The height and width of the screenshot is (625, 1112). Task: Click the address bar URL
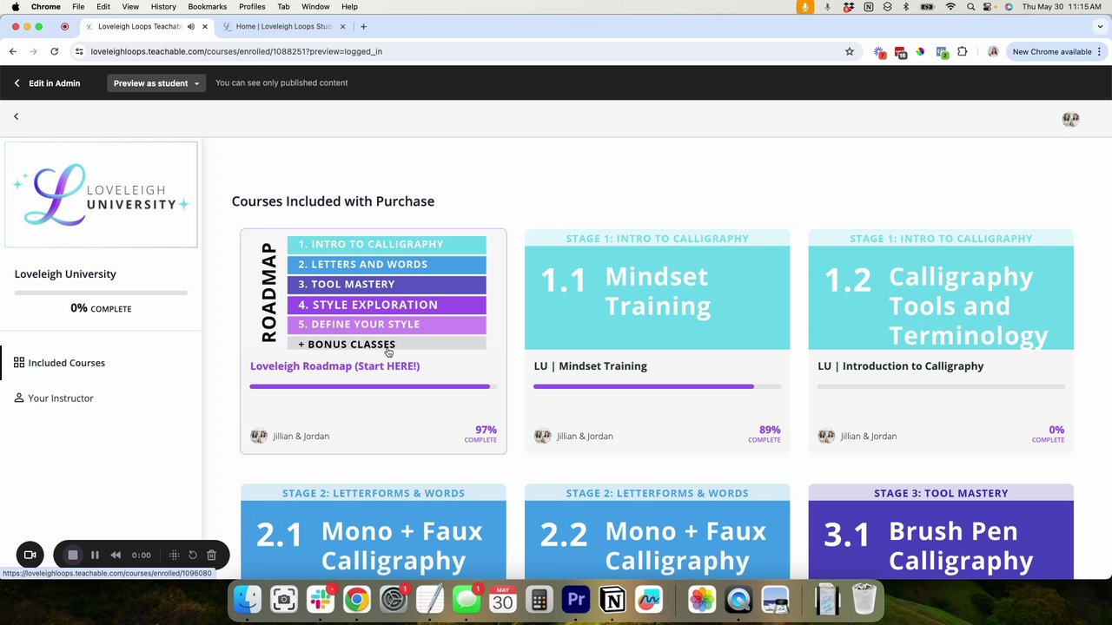click(x=236, y=51)
